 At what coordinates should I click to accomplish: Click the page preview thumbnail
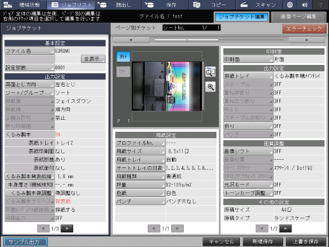click(167, 86)
